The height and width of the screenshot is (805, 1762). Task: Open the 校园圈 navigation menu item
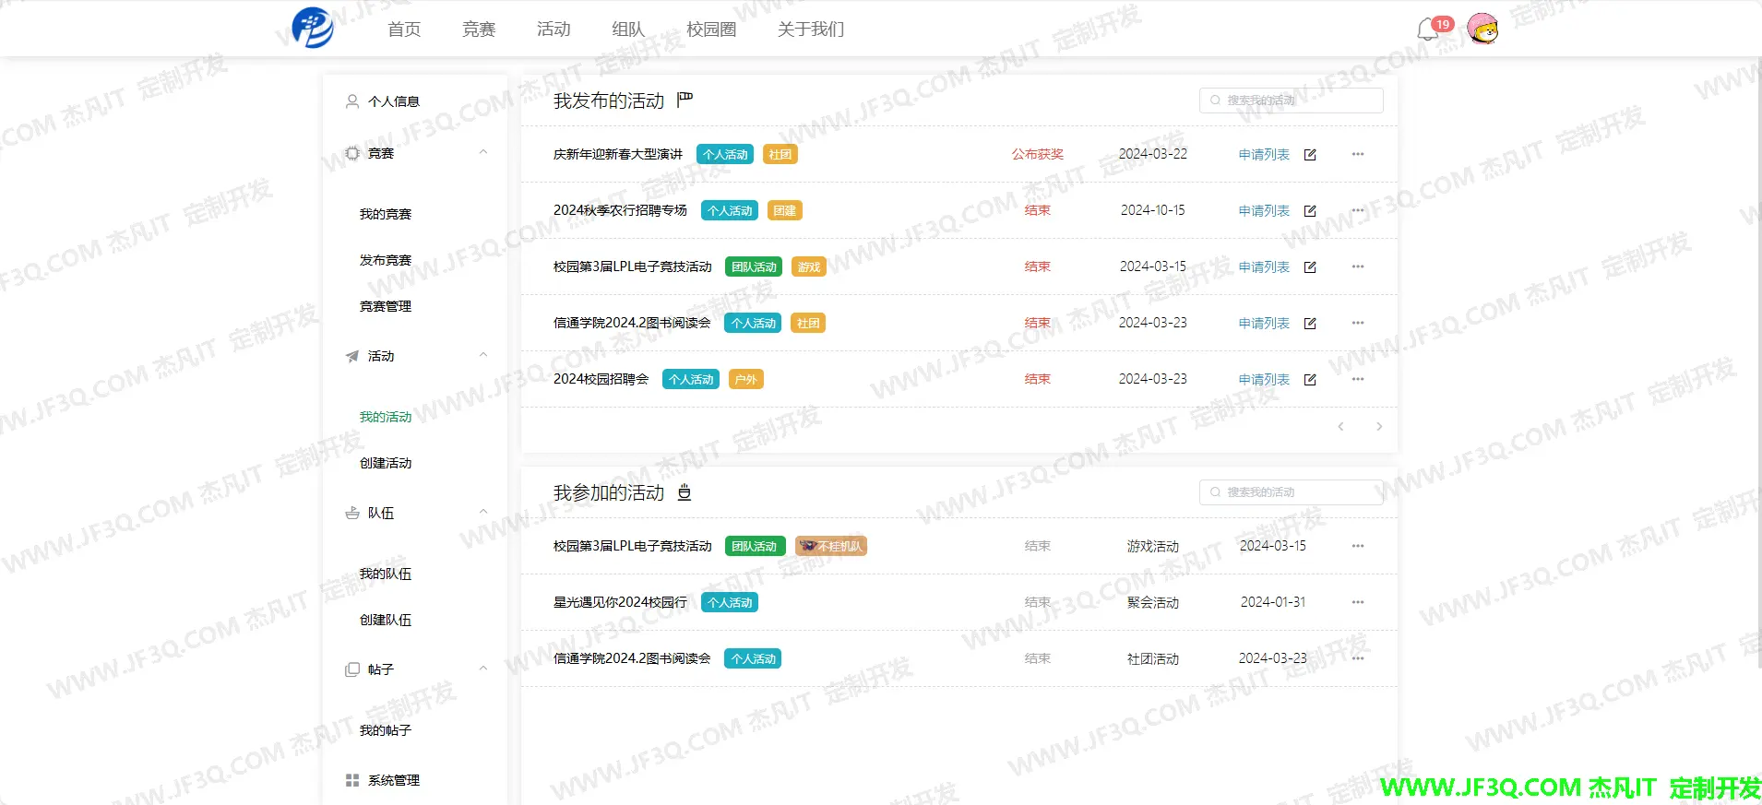[x=711, y=30]
